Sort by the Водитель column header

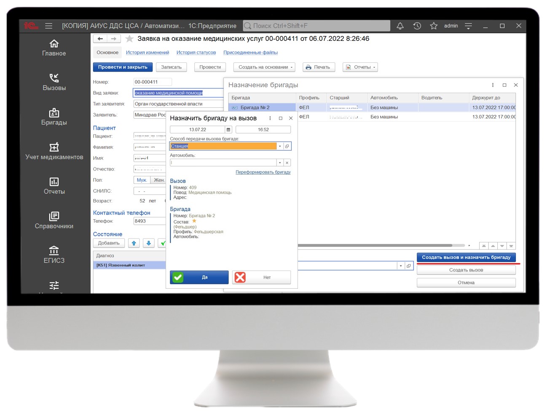443,98
